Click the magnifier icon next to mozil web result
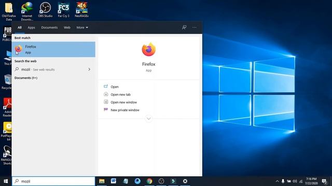Viewport: 332px width, 186px height. click(17, 69)
